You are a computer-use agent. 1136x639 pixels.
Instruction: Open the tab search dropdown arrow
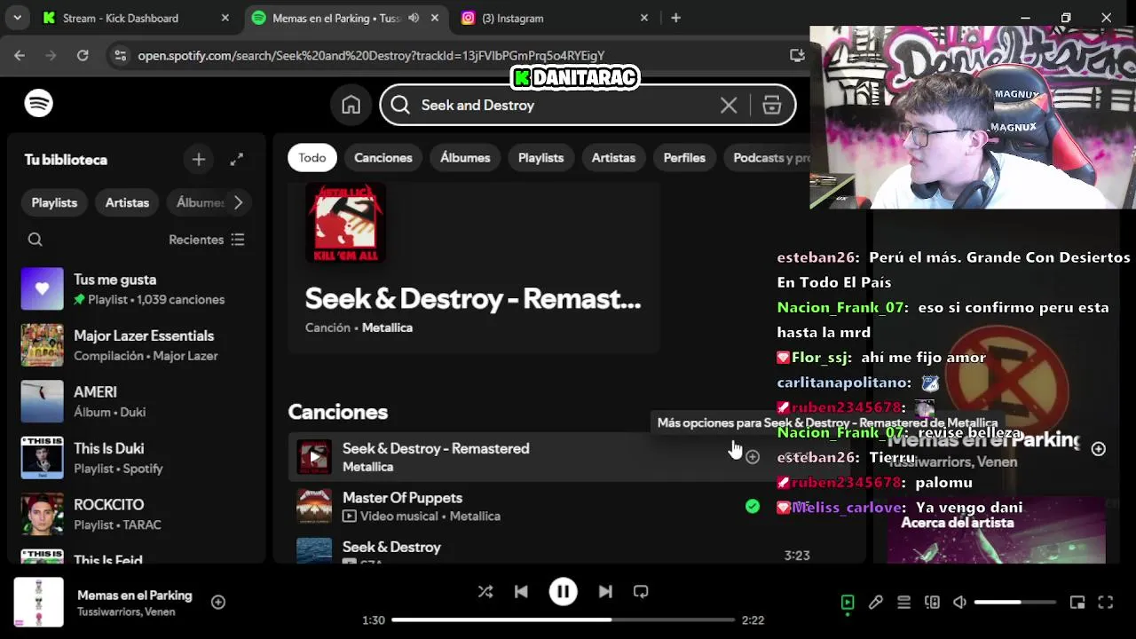[18, 18]
